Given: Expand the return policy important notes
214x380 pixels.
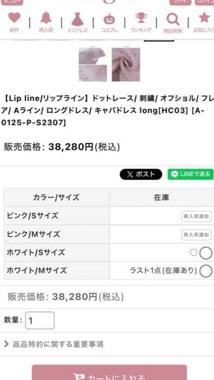Looking at the screenshot, I should (x=53, y=344).
